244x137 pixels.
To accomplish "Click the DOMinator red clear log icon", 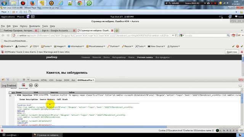I will pyautogui.click(x=24, y=85).
